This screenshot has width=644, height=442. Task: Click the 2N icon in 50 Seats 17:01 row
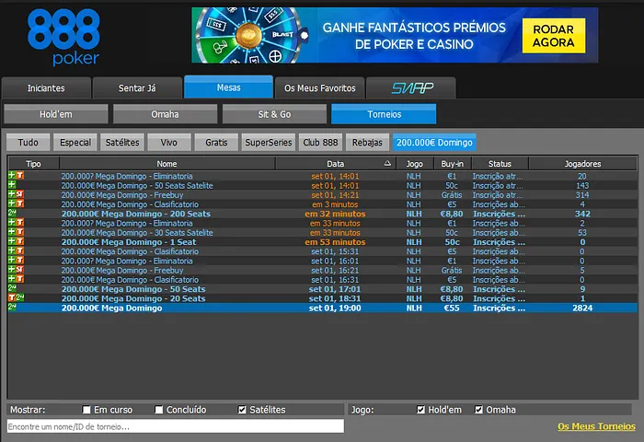[x=12, y=288]
